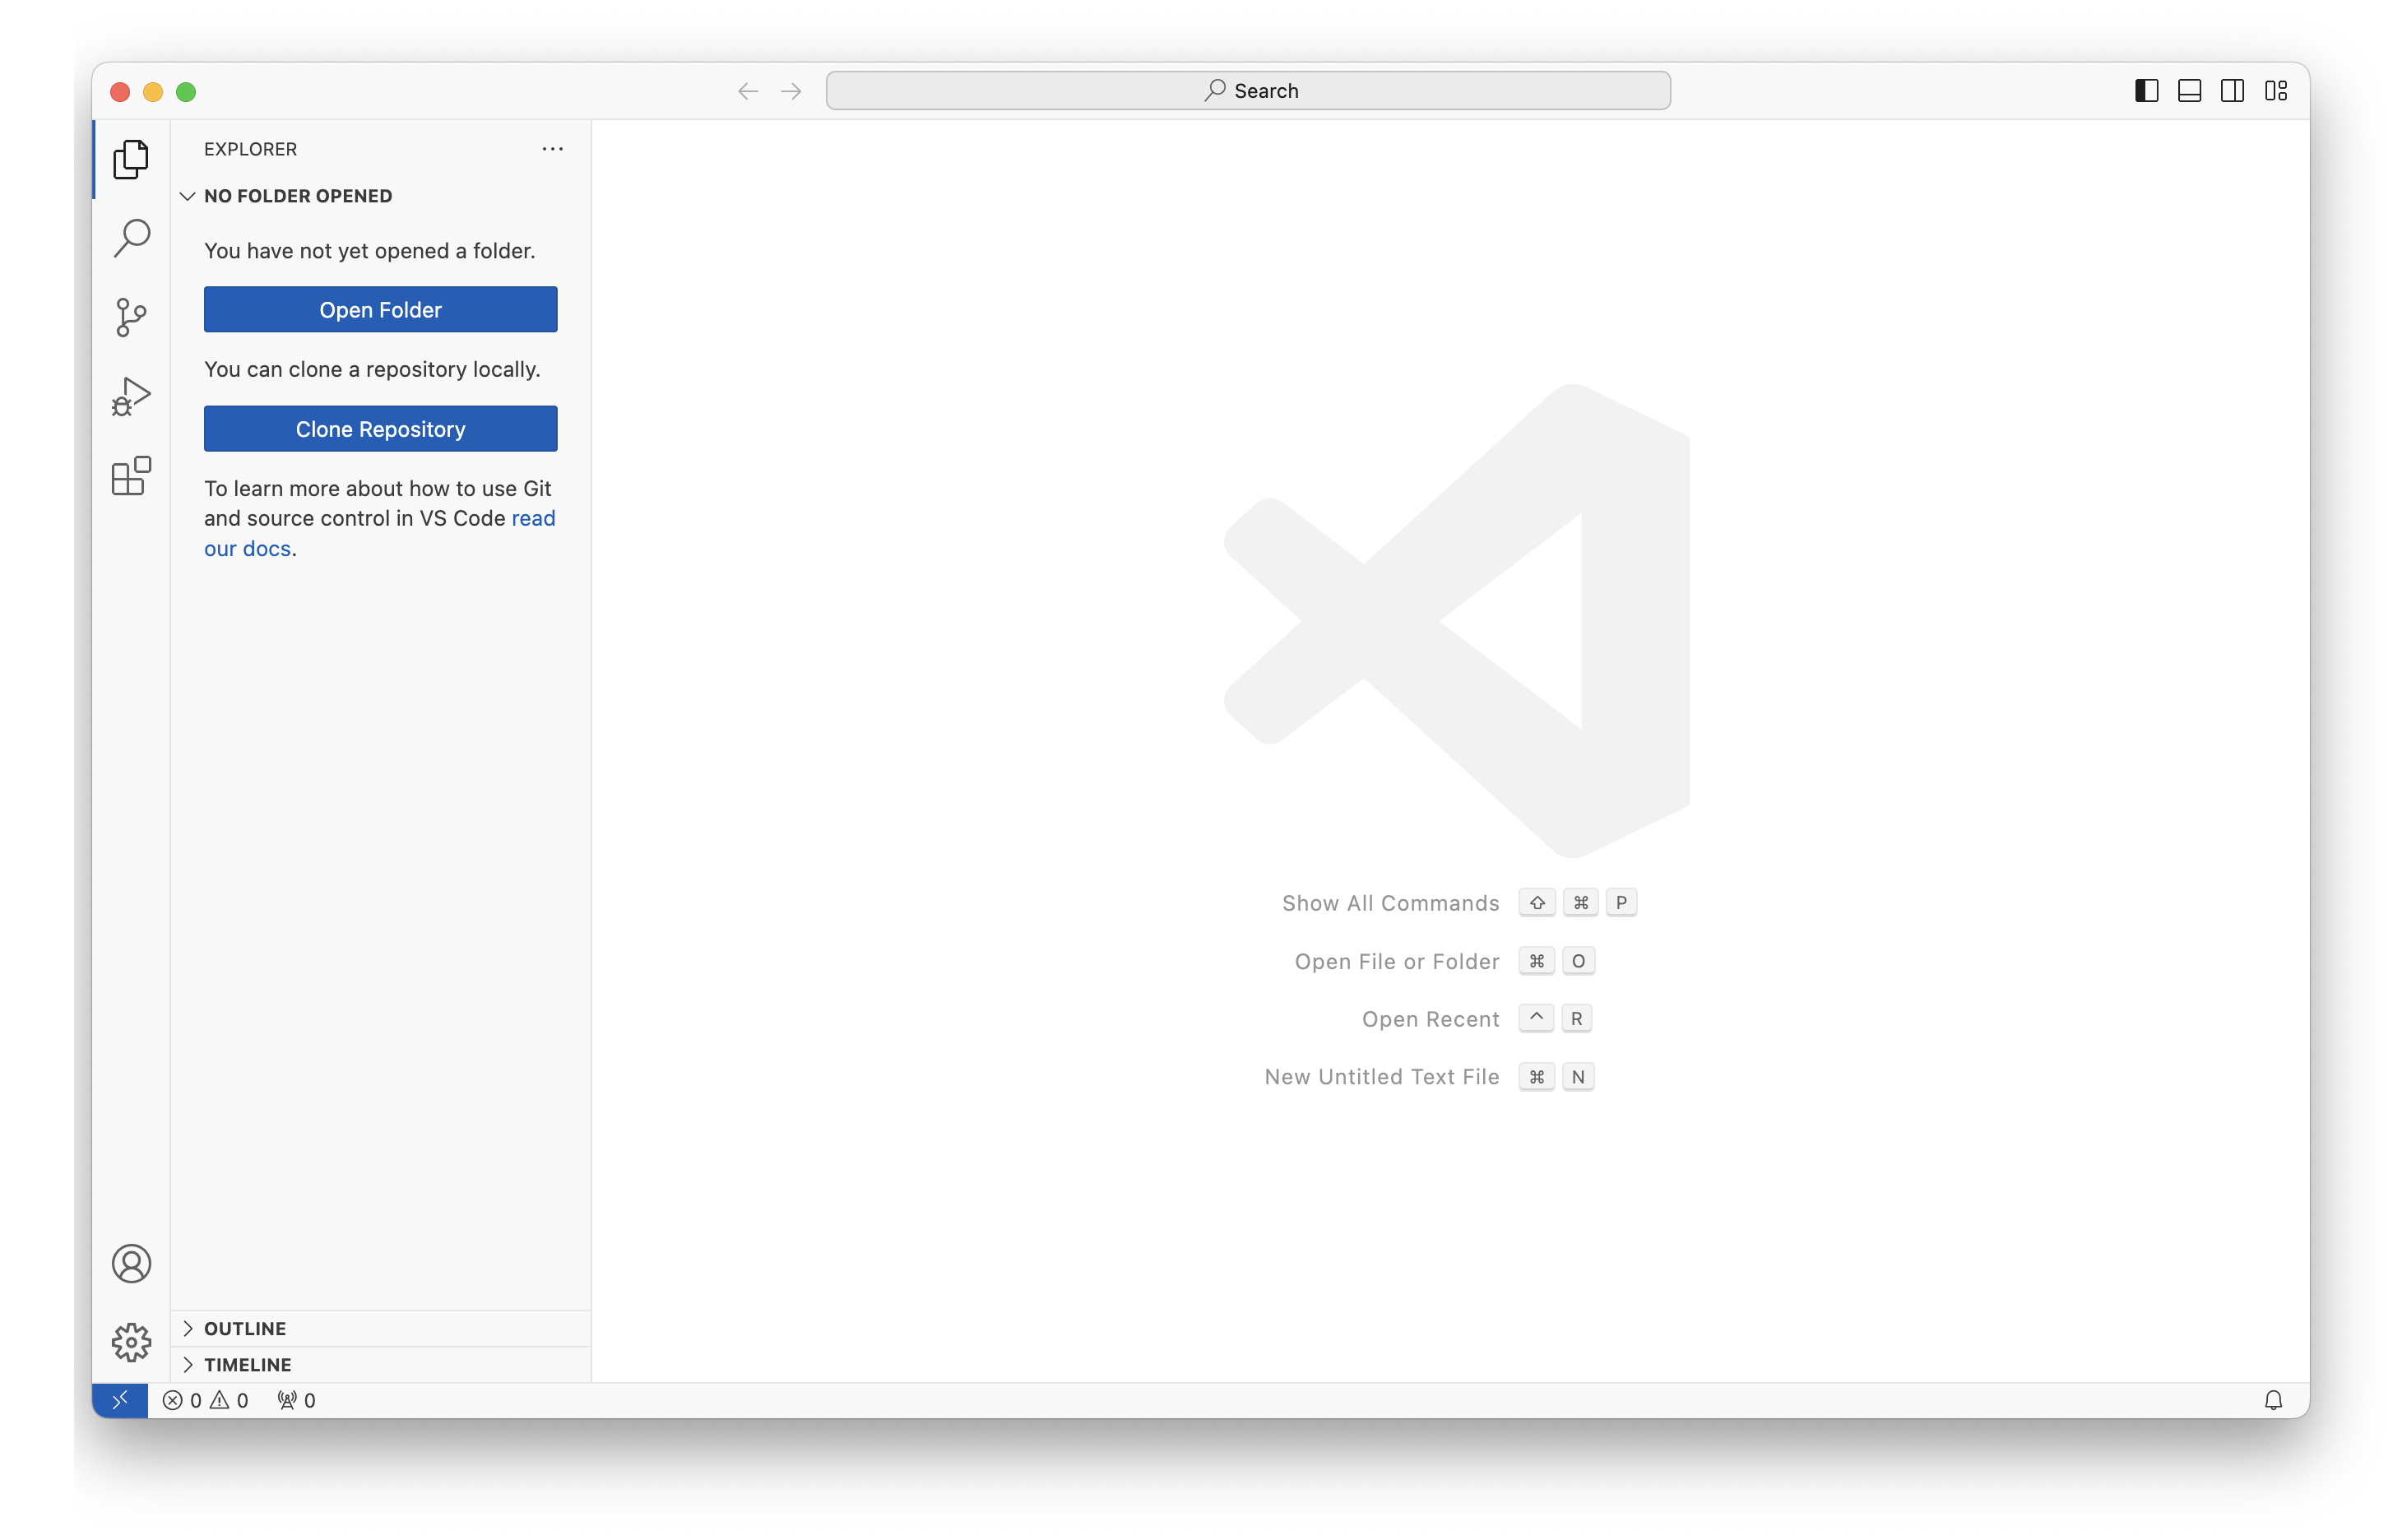Open the Explorer view in activity bar
2402x1540 pixels.
pyautogui.click(x=131, y=159)
